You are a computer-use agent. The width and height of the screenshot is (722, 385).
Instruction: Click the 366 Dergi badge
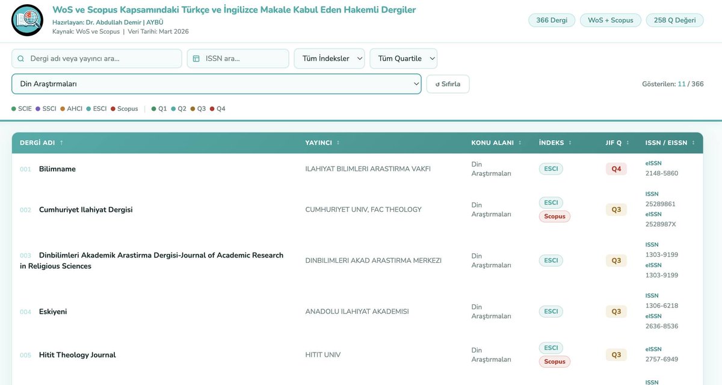click(552, 20)
